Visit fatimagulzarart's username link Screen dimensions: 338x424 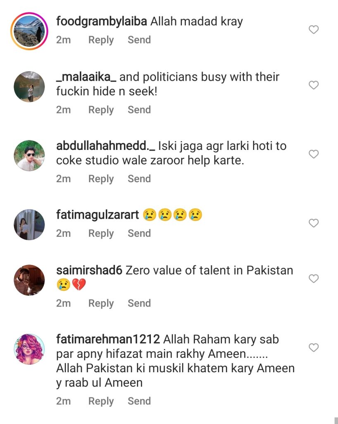click(98, 215)
